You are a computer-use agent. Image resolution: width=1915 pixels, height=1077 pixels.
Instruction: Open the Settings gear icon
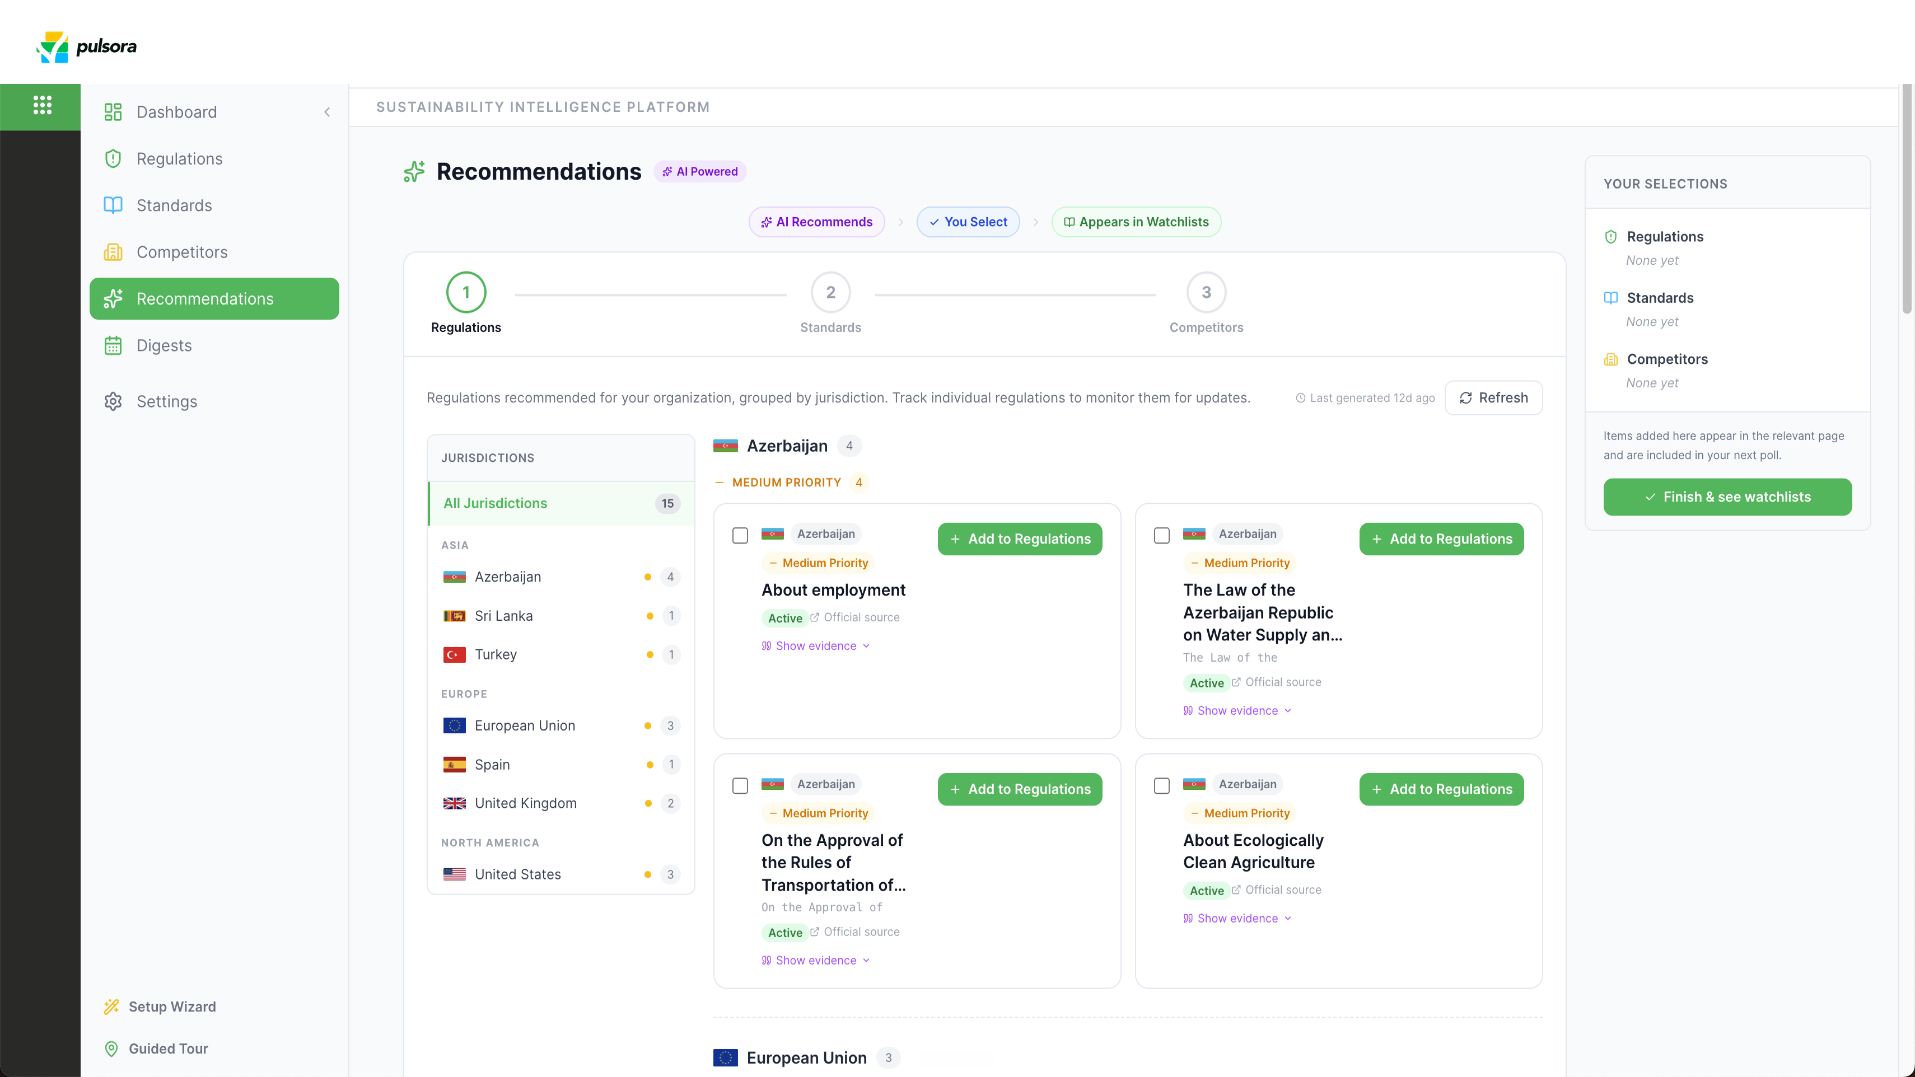[113, 401]
